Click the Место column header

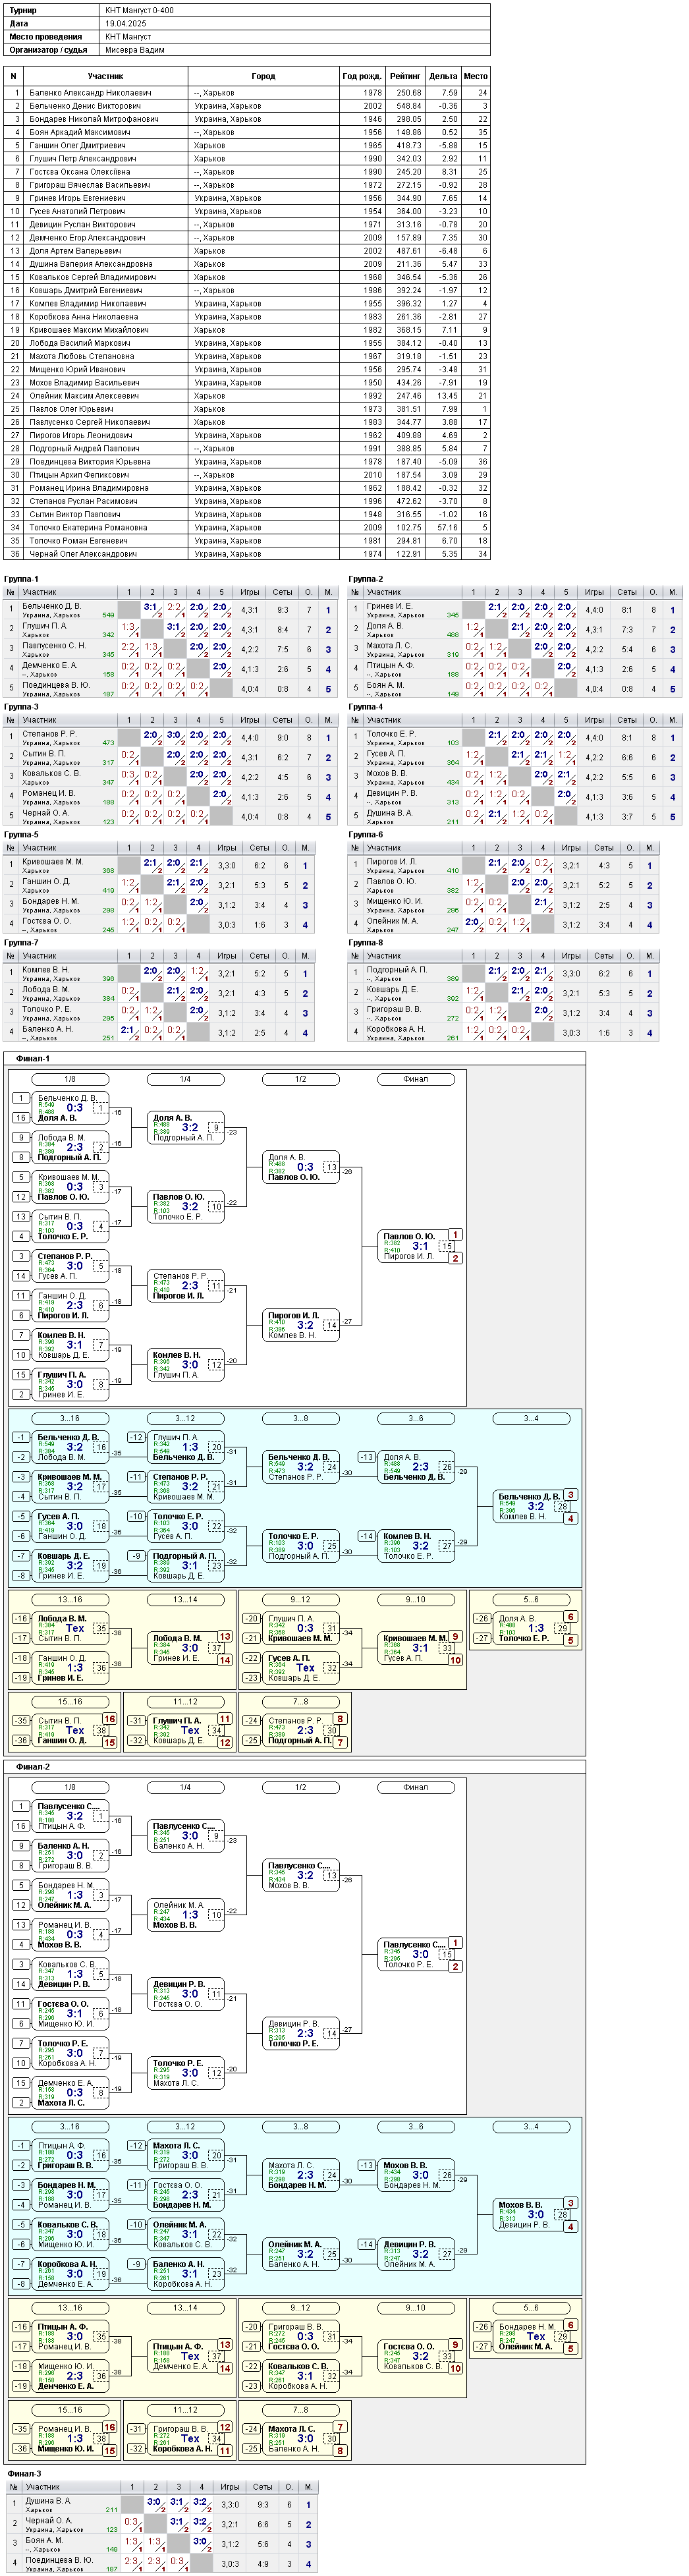tap(476, 76)
